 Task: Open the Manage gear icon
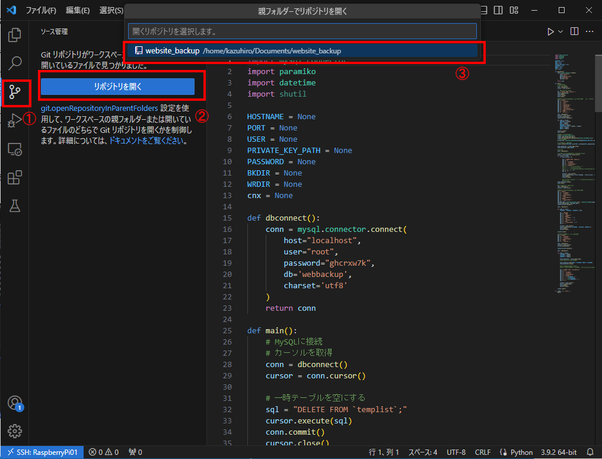tap(15, 431)
